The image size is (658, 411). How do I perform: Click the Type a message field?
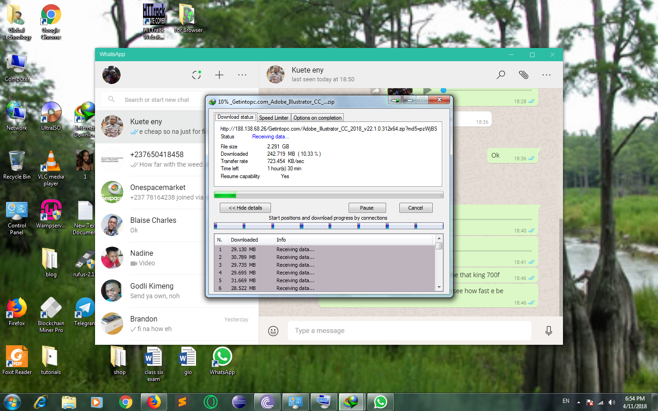point(409,331)
